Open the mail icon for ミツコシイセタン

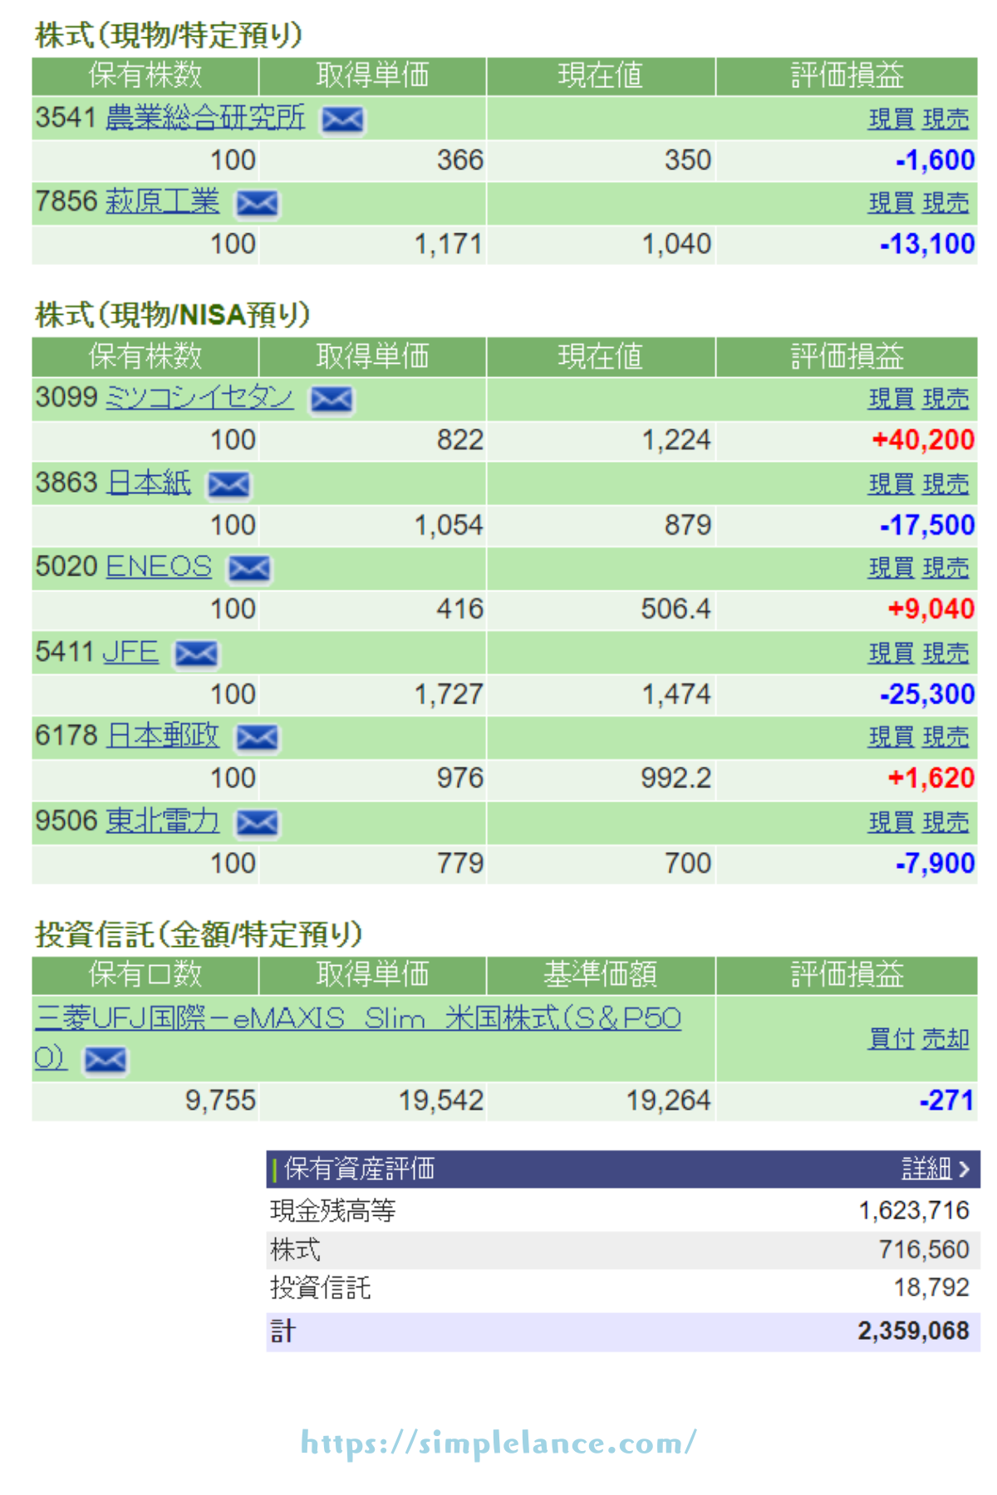(x=332, y=400)
